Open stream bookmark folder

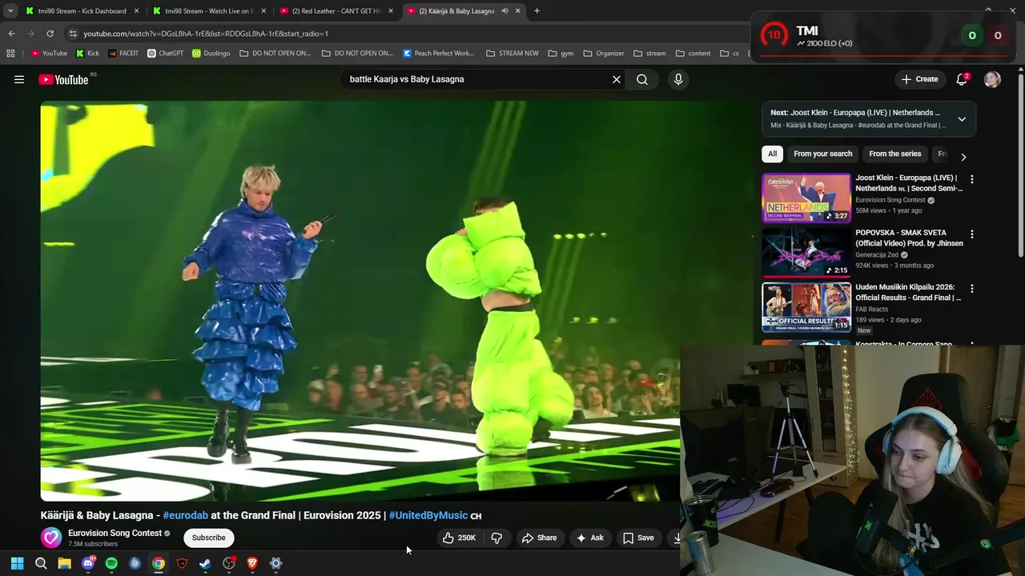[x=649, y=54]
